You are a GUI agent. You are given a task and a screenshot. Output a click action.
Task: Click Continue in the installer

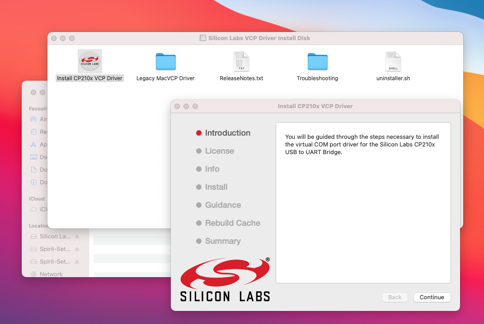(x=432, y=297)
